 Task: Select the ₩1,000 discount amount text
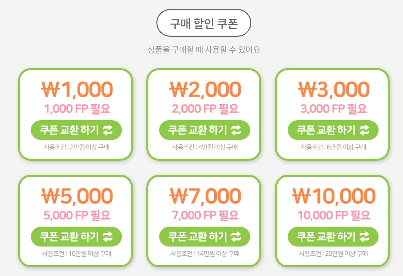pyautogui.click(x=76, y=89)
